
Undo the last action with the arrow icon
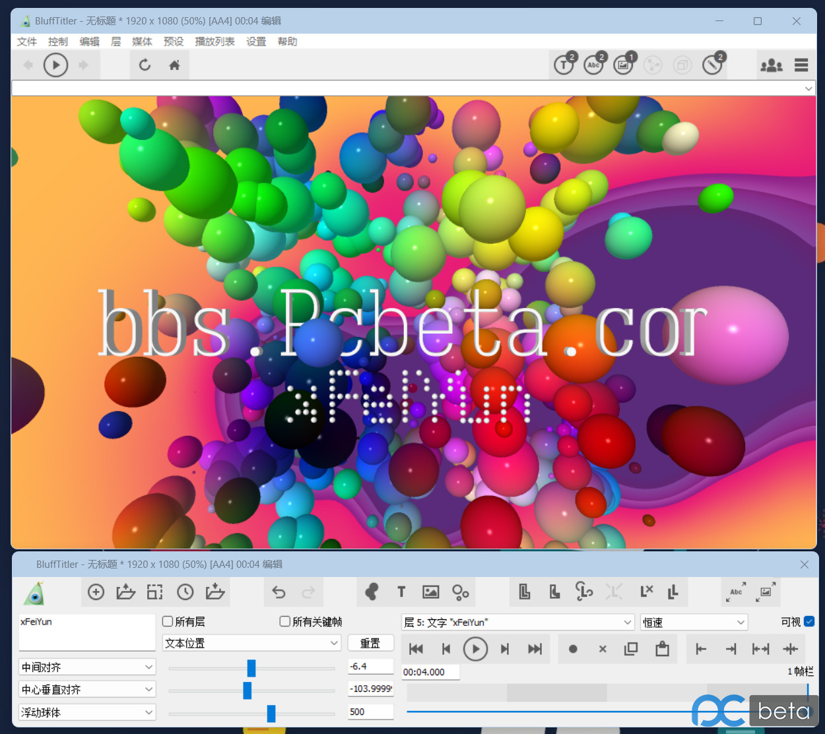tap(279, 592)
